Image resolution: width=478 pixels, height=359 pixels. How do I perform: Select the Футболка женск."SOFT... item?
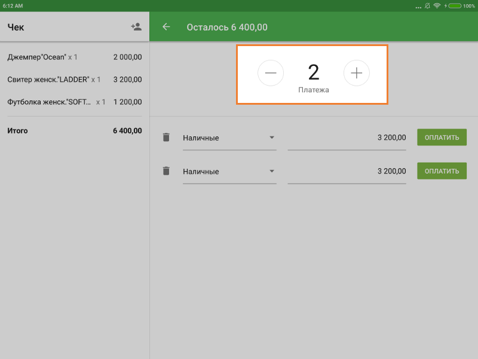coord(75,102)
